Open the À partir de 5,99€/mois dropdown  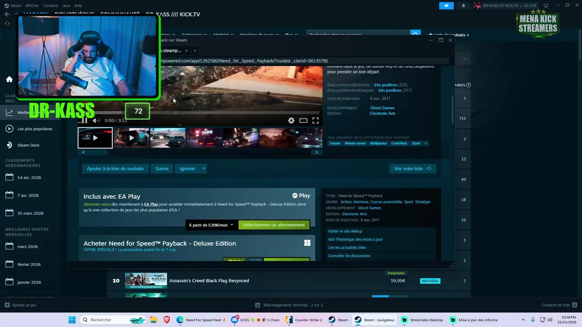pos(211,225)
